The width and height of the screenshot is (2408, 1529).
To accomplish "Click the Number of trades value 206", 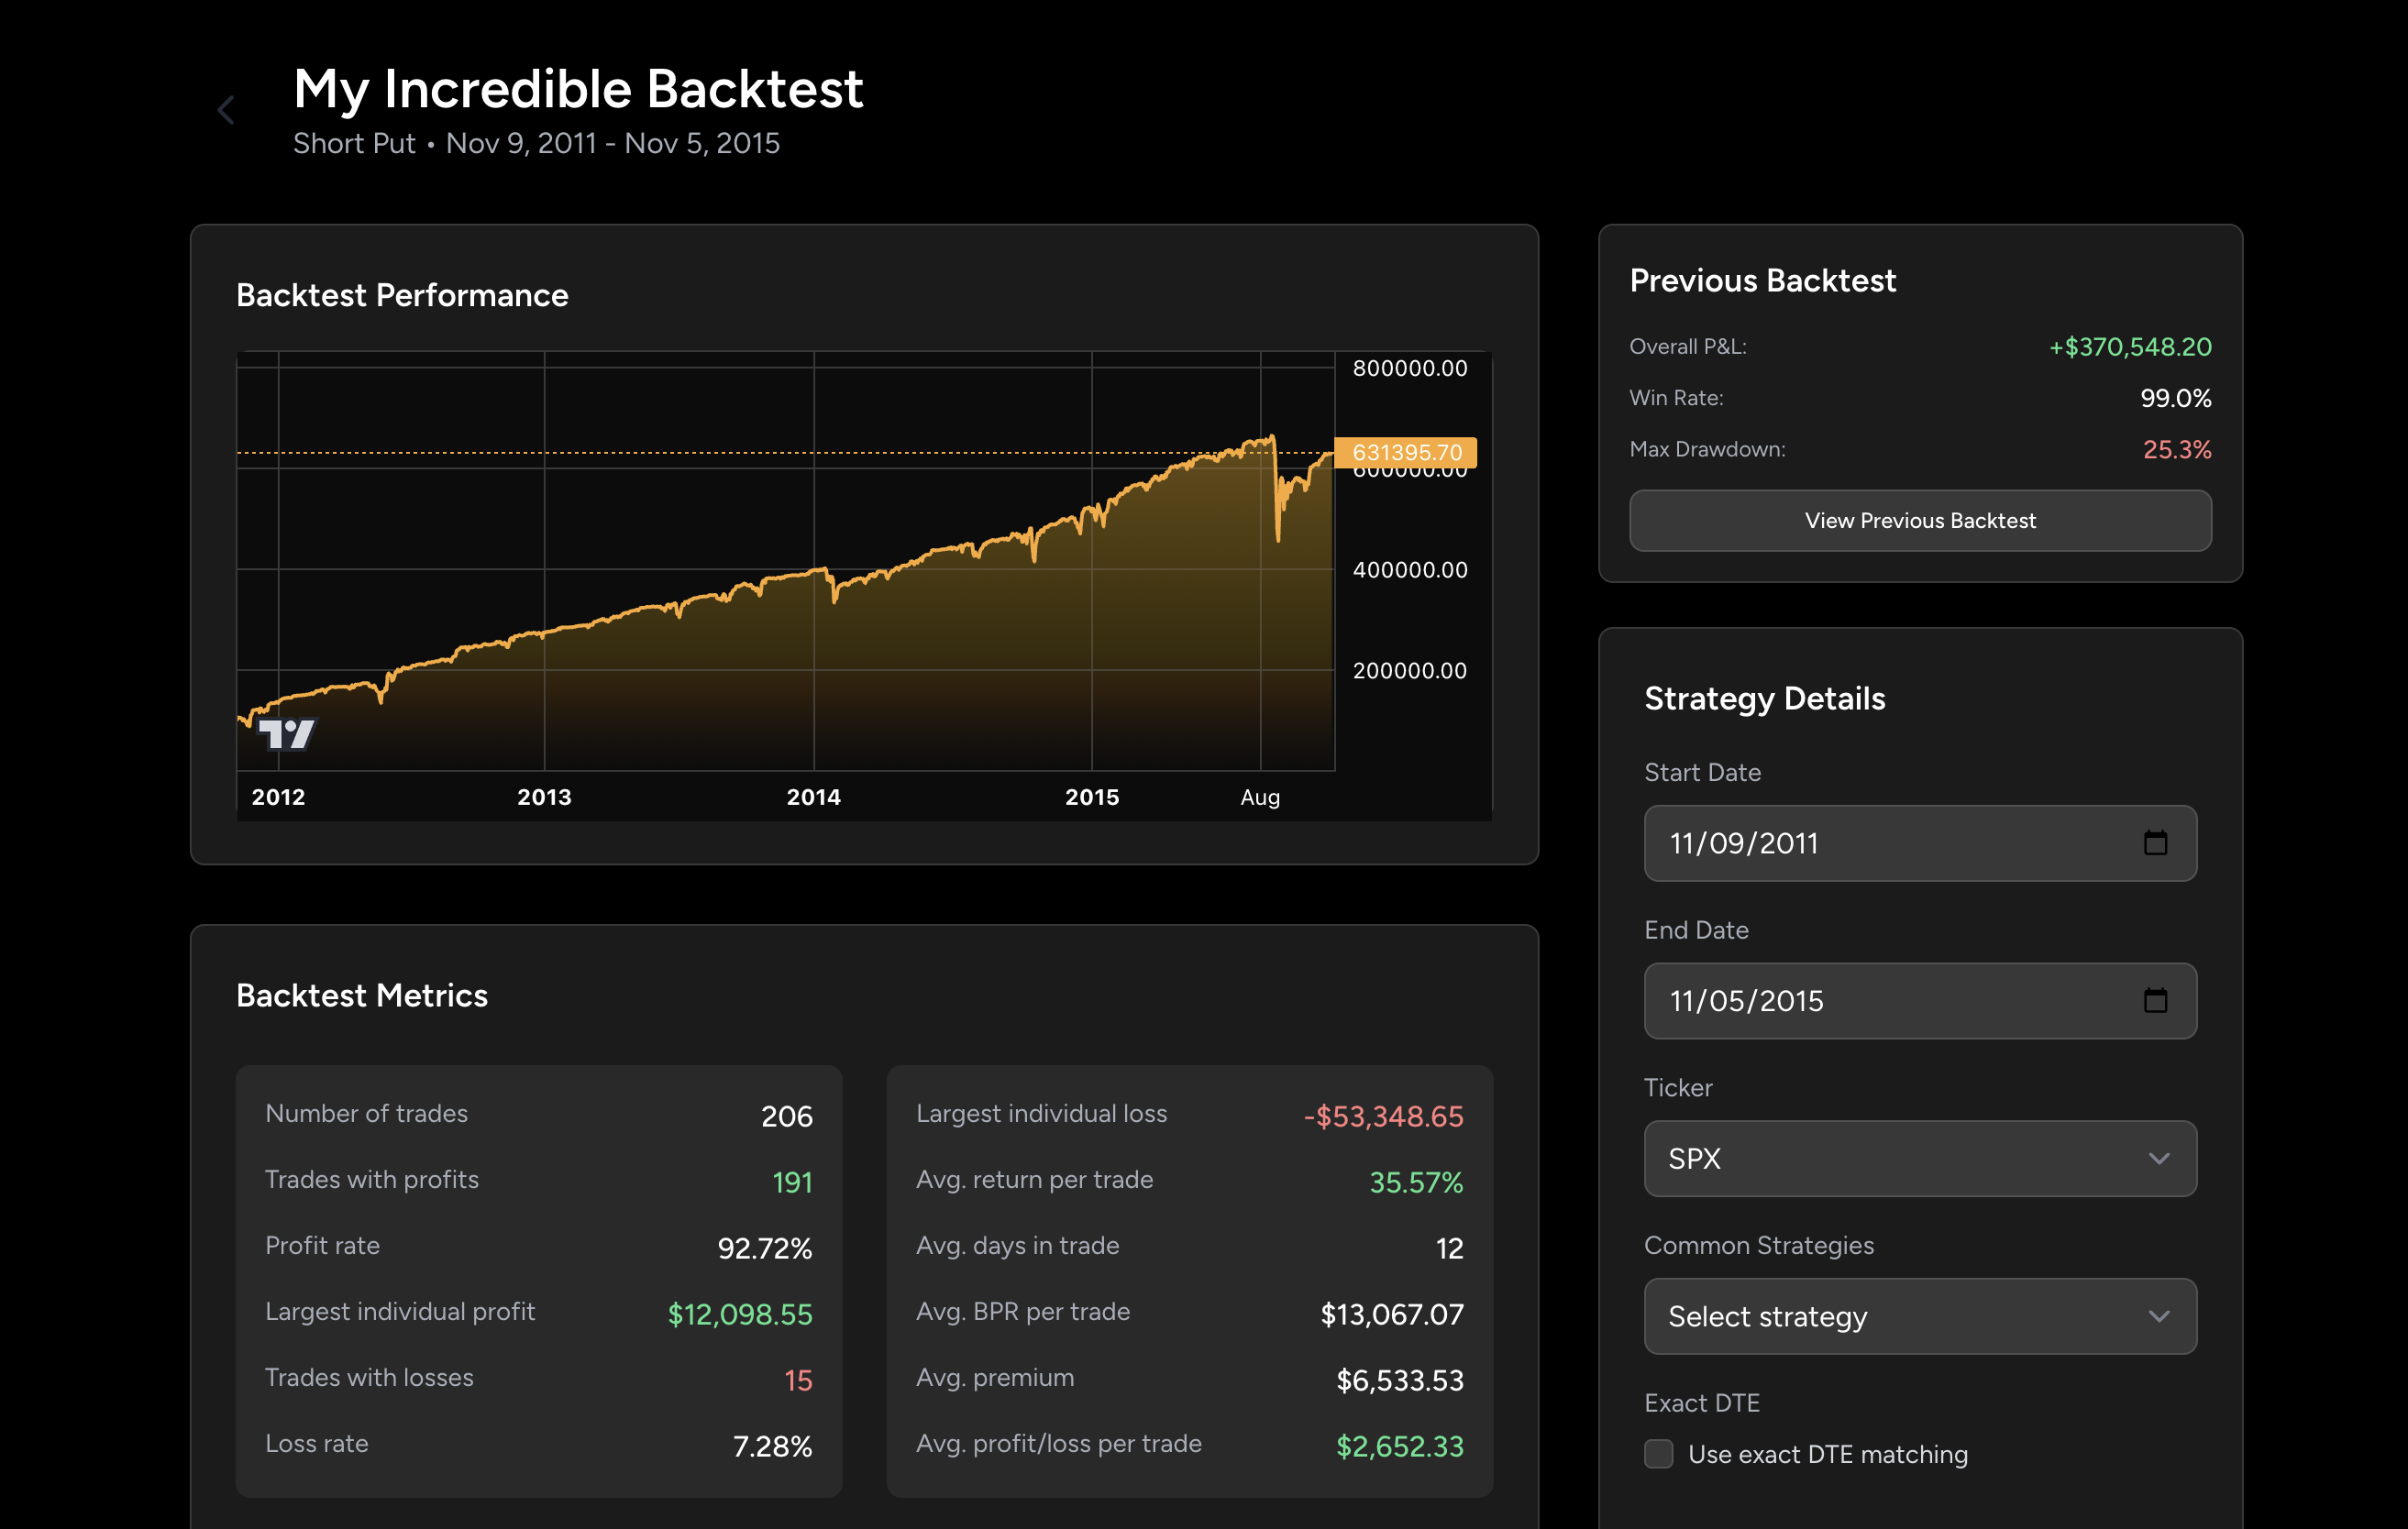I will (786, 1116).
